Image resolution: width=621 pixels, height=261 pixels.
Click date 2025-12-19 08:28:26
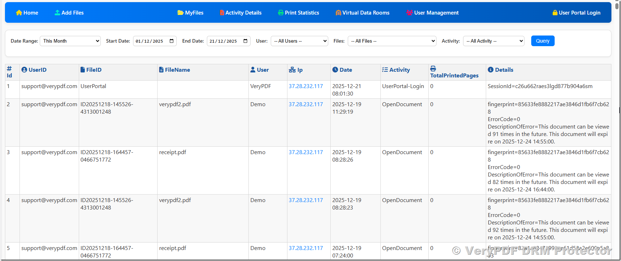pyautogui.click(x=347, y=156)
